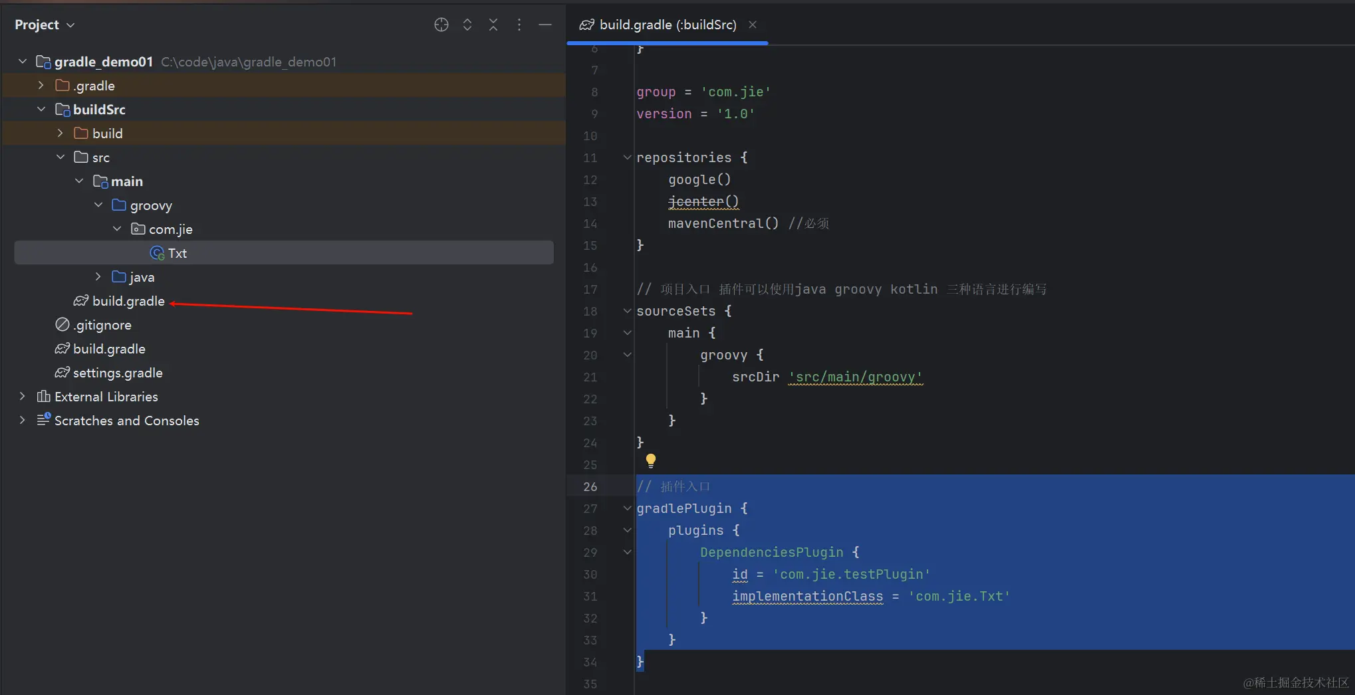Click the com.jie package icon
The width and height of the screenshot is (1355, 695).
coord(138,229)
